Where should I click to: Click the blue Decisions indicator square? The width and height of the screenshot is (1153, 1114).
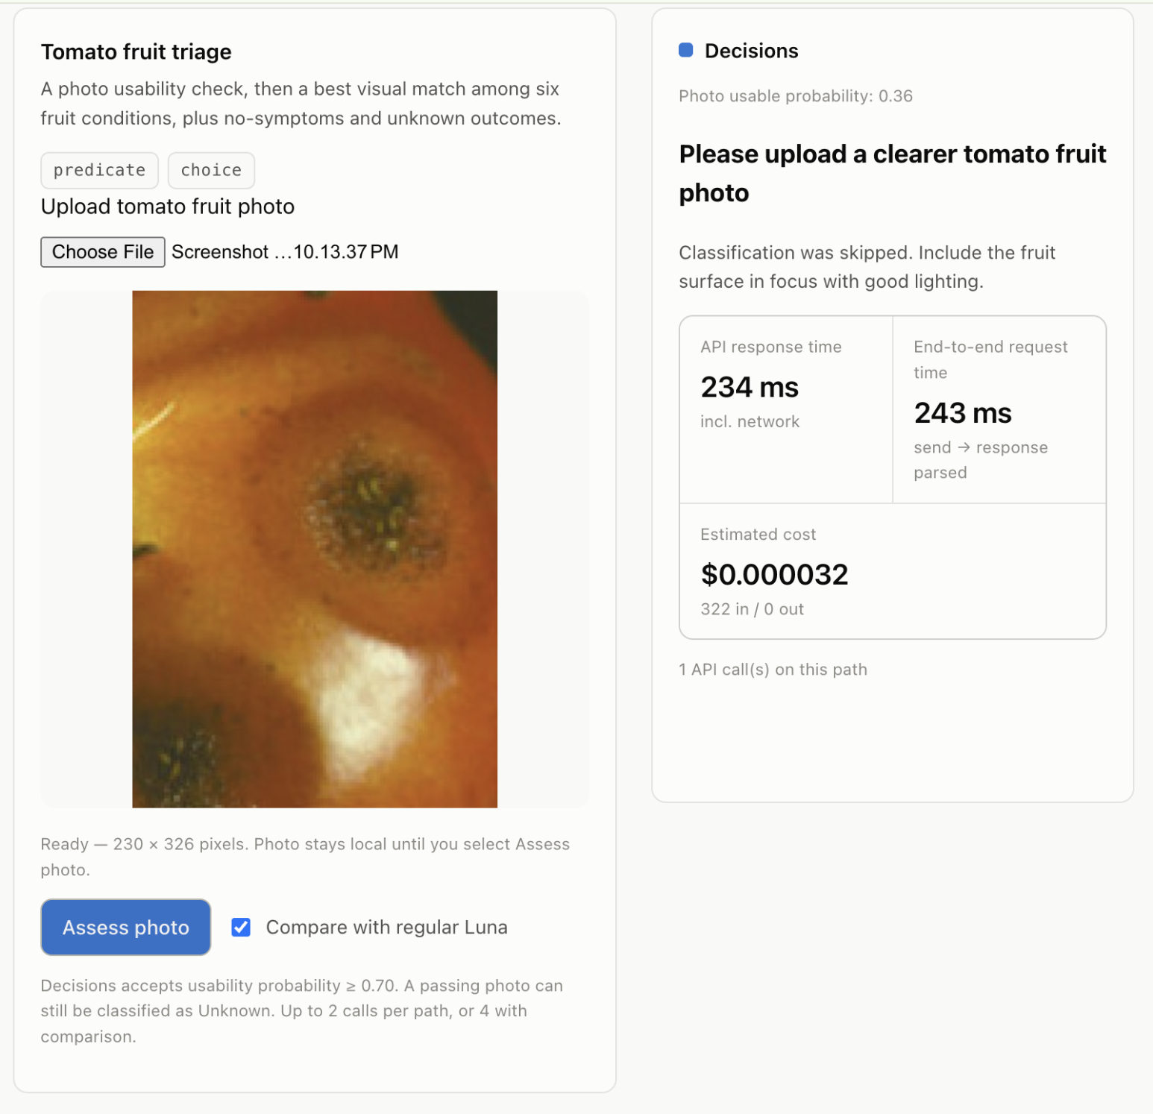(686, 50)
